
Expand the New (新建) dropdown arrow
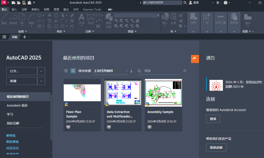coord(41,81)
